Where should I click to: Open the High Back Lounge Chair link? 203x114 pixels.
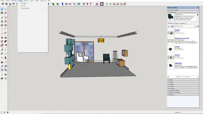pyautogui.click(x=182, y=38)
